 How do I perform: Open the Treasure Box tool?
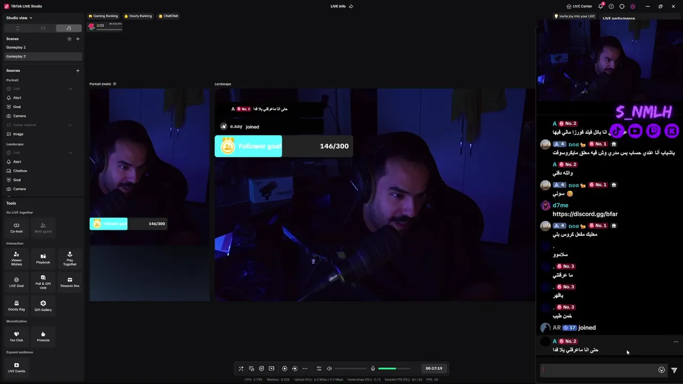pyautogui.click(x=70, y=282)
